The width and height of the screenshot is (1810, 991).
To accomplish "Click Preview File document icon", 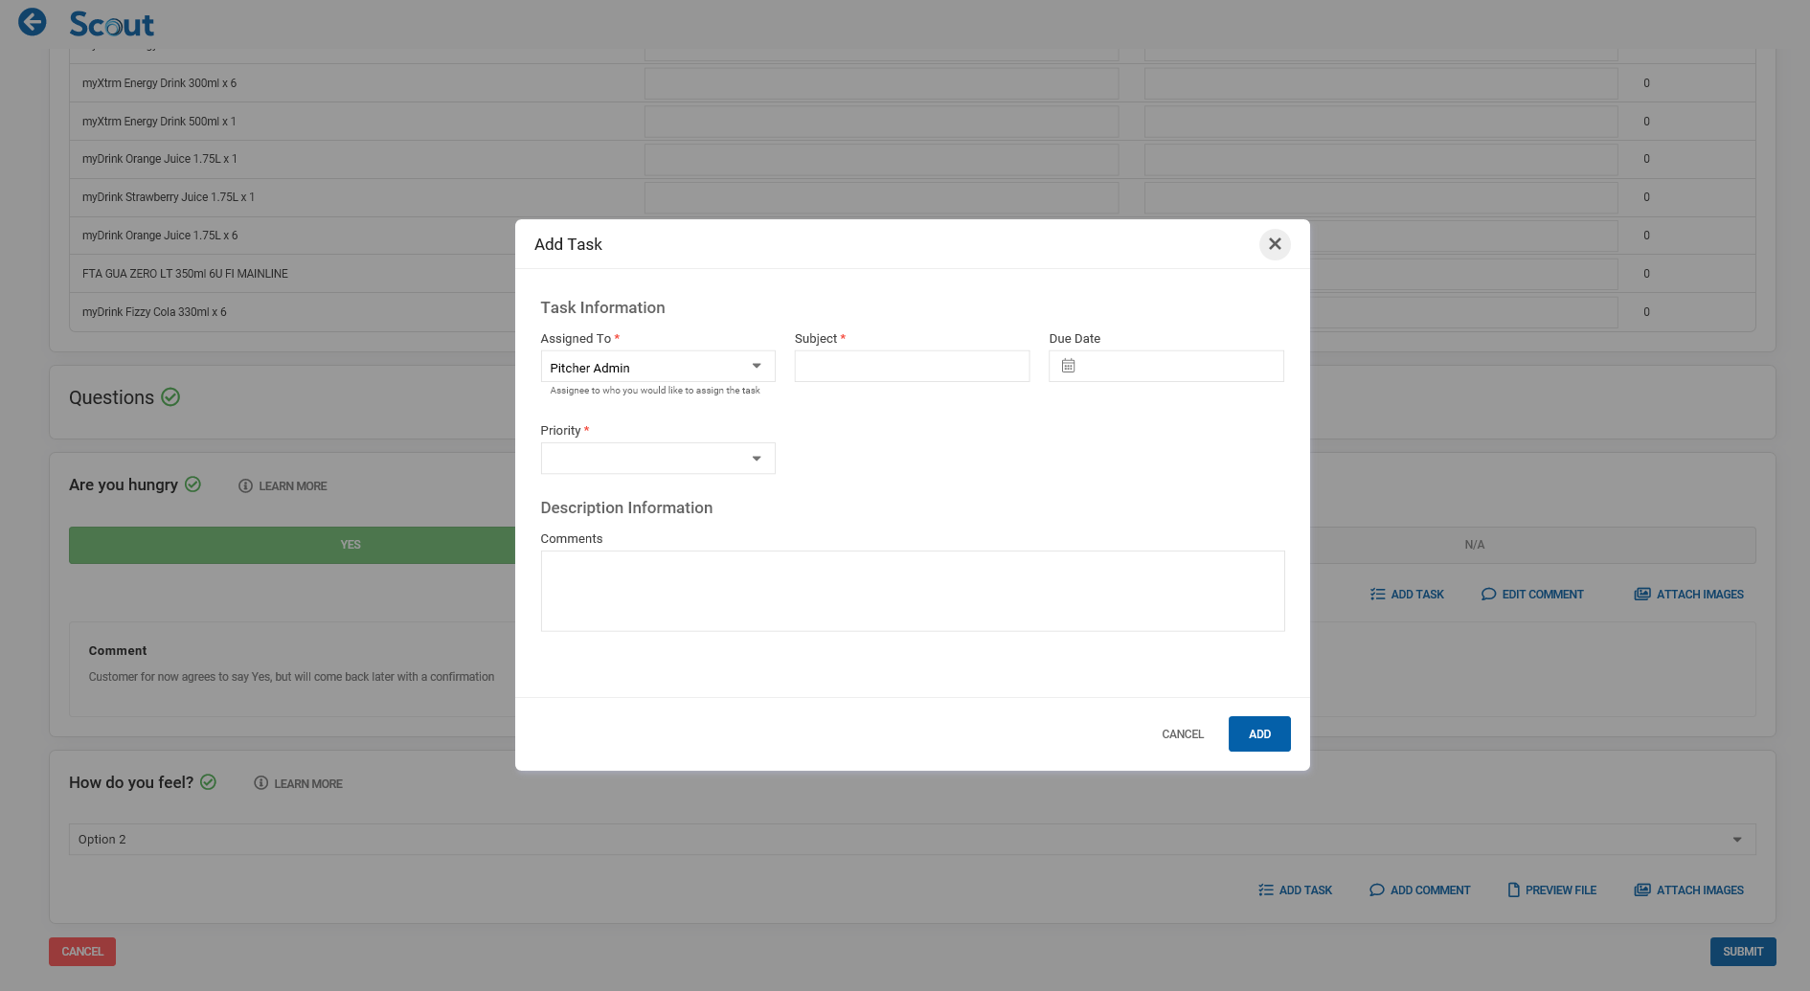I will [1513, 890].
